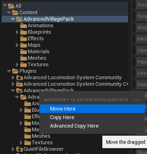Image resolution: width=147 pixels, height=154 pixels.
Task: Collapse the Plugins folder arrow
Action: click(x=9, y=71)
